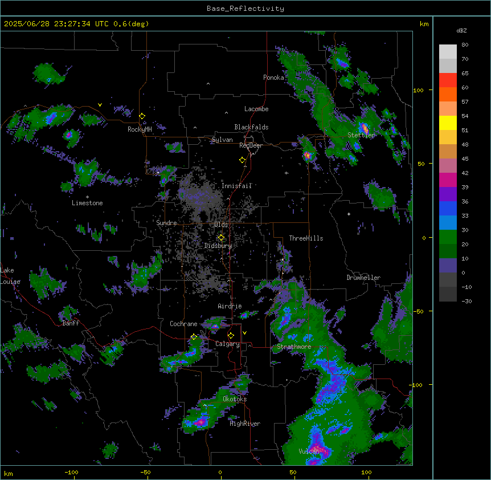Select the Olds city label
The width and height of the screenshot is (491, 480).
click(x=221, y=225)
